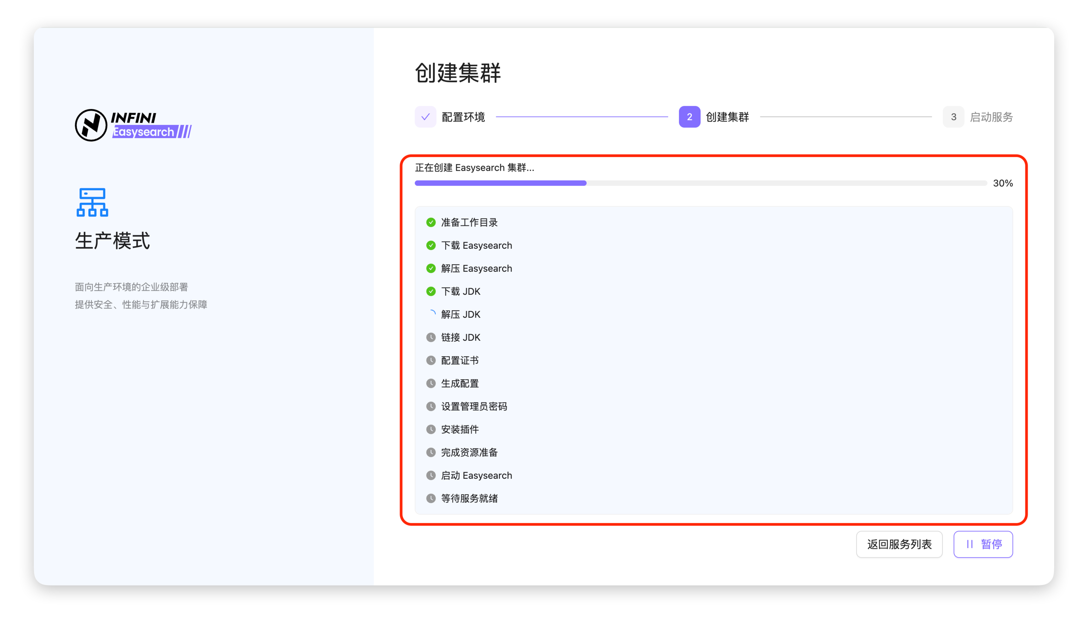Screen dimensions: 1088x626
Task: Click the cluster creation progress bar
Action: [x=700, y=183]
